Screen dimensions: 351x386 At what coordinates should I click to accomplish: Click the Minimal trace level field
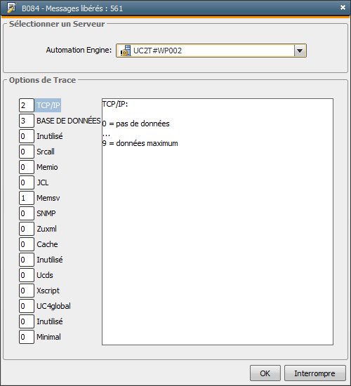[27, 337]
